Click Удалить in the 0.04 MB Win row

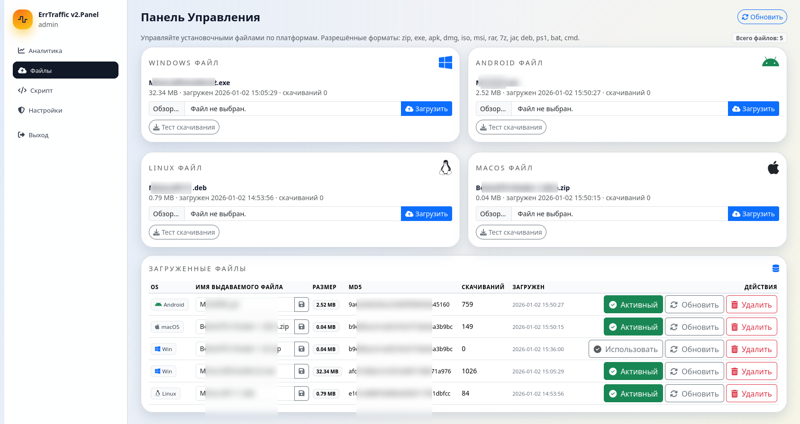pos(752,349)
